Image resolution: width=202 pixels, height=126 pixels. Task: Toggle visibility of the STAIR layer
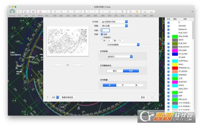[x=168, y=85]
